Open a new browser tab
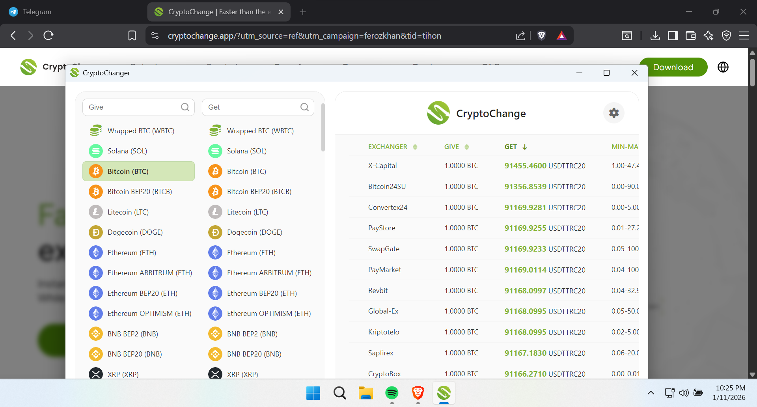Viewport: 757px width, 407px height. (303, 12)
